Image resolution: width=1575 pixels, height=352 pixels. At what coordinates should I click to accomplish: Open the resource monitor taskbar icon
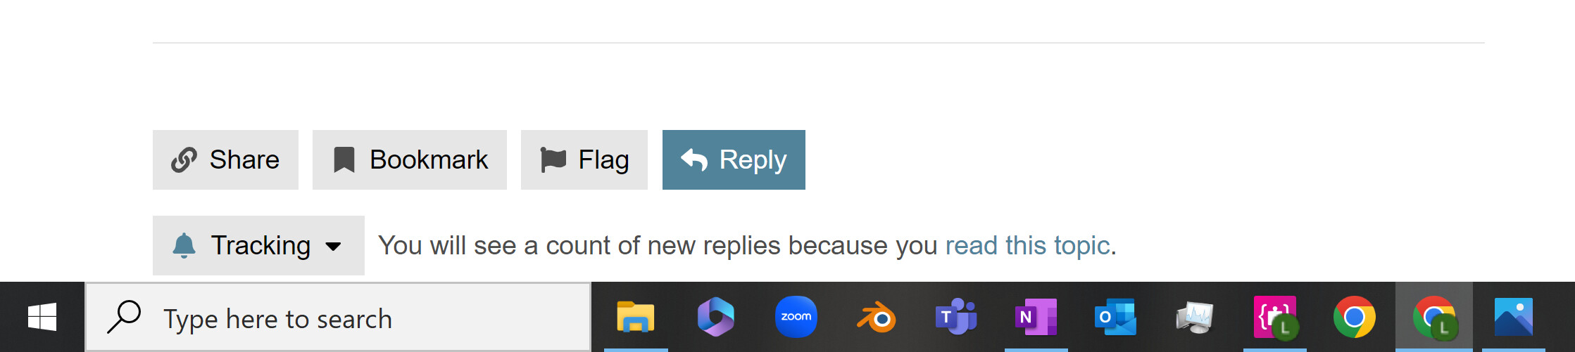point(1195,317)
